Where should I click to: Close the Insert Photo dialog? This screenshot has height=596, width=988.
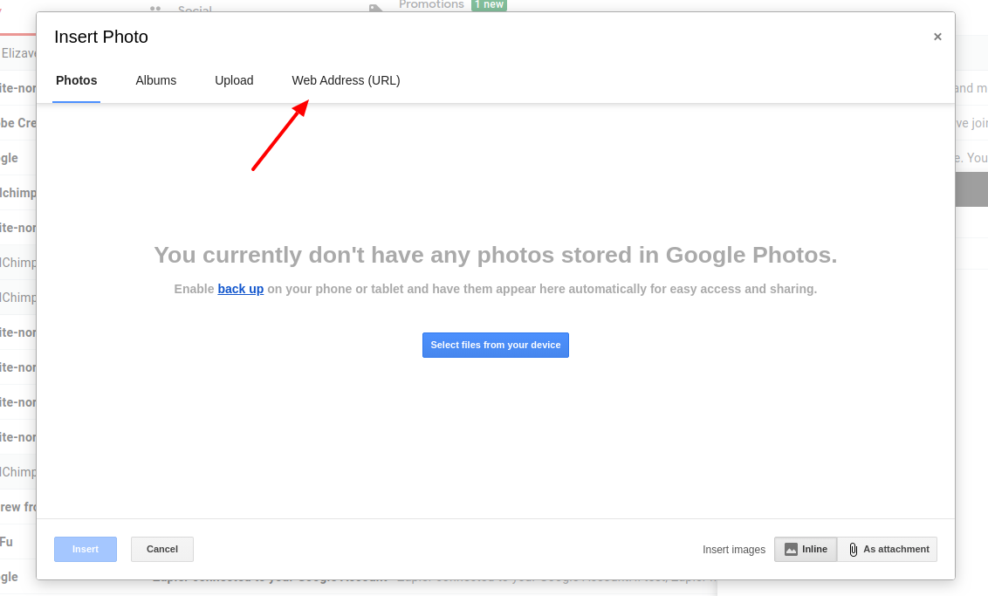click(x=937, y=37)
